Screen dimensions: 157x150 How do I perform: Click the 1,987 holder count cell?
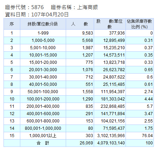pos(80,48)
